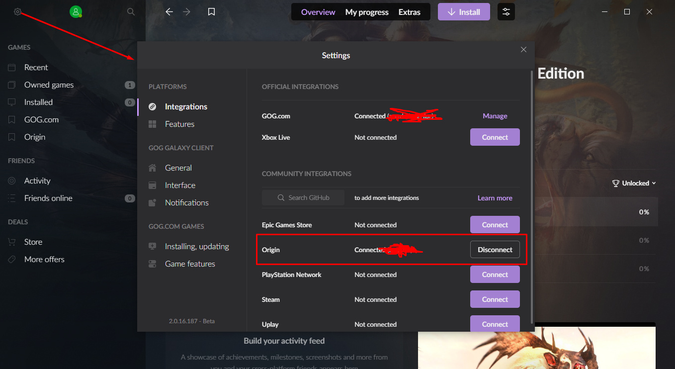This screenshot has height=369, width=675.
Task: Switch to the My progress tab
Action: pyautogui.click(x=367, y=12)
